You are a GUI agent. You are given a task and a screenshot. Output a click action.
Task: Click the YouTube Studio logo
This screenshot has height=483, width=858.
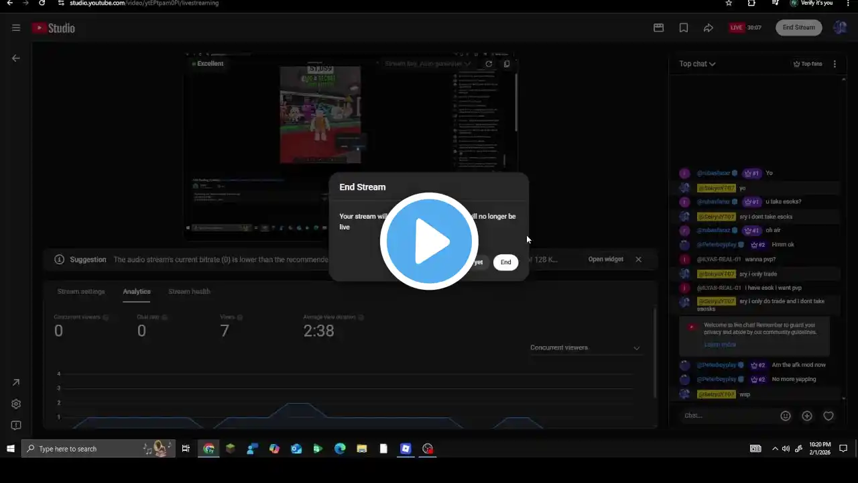pos(54,28)
